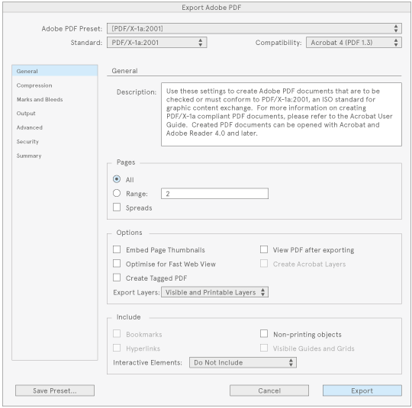Open the Export Layers dropdown
The width and height of the screenshot is (412, 408).
pyautogui.click(x=214, y=292)
